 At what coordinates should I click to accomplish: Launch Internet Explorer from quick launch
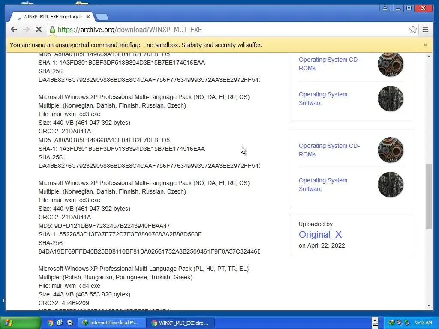click(x=60, y=323)
